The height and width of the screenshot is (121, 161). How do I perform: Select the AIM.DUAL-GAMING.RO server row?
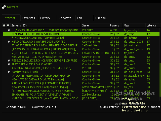pos(81,68)
